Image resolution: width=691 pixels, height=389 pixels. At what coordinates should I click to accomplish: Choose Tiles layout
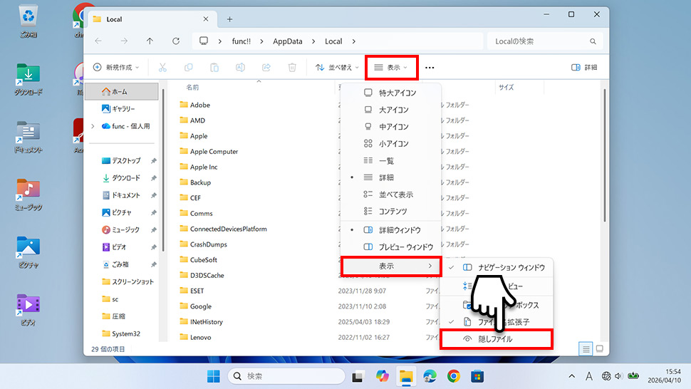click(391, 194)
